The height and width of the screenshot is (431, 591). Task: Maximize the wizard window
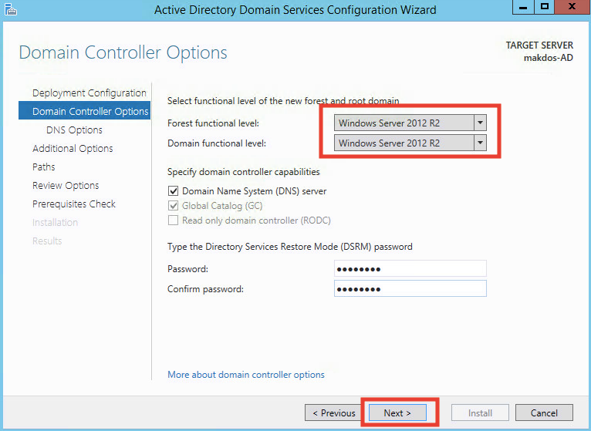[544, 7]
